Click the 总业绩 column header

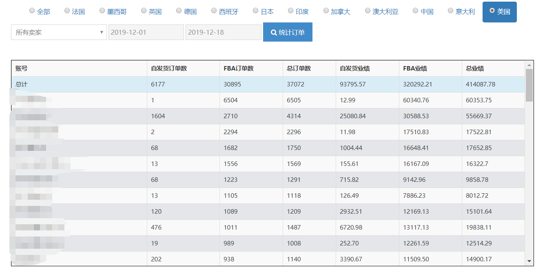475,68
